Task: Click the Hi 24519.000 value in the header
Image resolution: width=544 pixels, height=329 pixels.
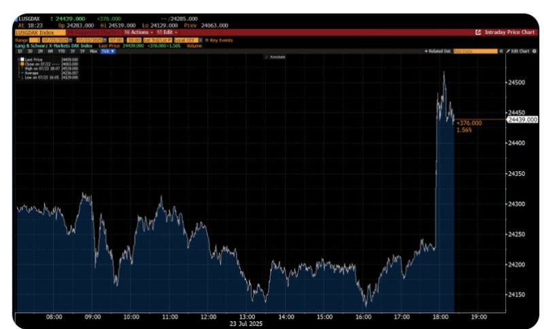Action: tap(118, 26)
